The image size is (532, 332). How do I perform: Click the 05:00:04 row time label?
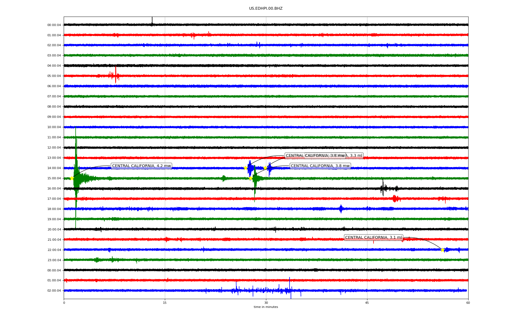(x=54, y=76)
